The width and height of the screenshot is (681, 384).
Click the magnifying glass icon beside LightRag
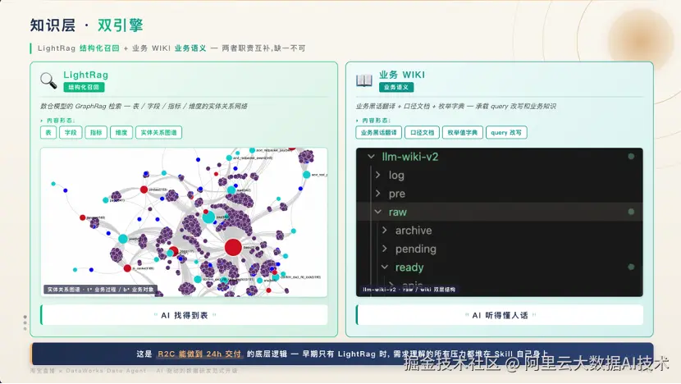coord(48,80)
